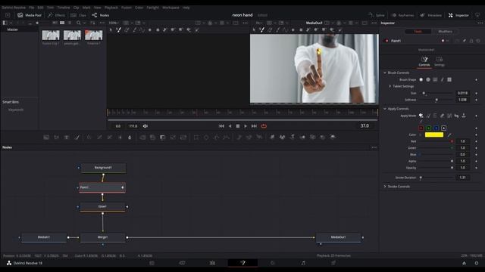Select the Paint1 node
485x272 pixels.
pos(102,187)
